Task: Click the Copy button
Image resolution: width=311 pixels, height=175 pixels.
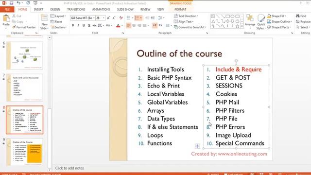Action: (x=18, y=21)
